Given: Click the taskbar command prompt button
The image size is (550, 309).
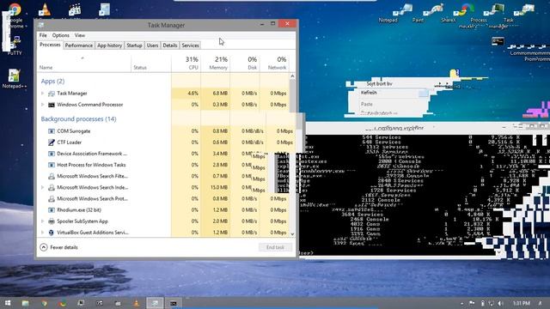Looking at the screenshot, I should pos(174,303).
